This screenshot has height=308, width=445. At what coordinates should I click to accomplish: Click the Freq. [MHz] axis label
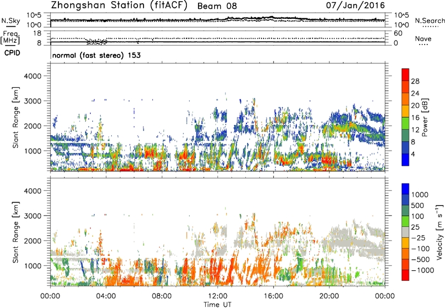tap(10, 37)
